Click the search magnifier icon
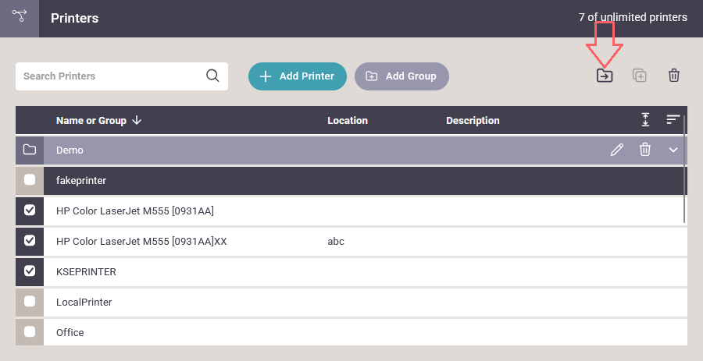This screenshot has width=703, height=361. tap(212, 76)
